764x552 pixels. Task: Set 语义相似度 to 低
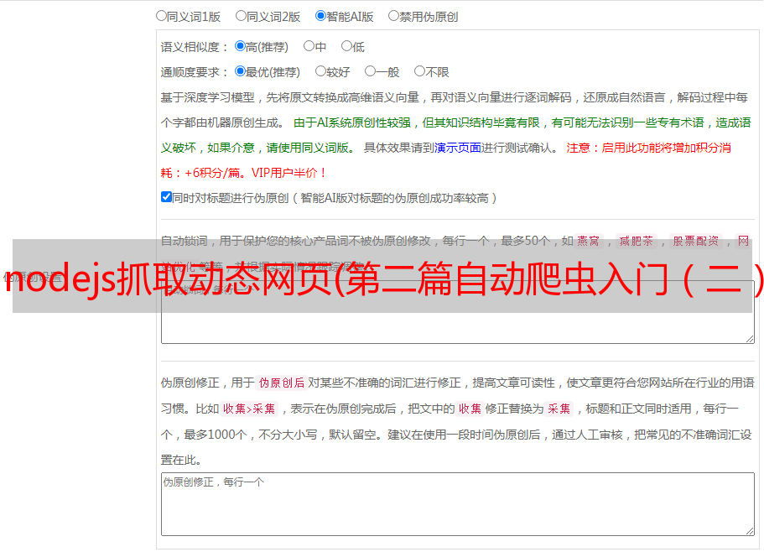coord(346,46)
